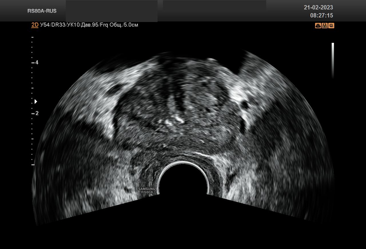
Task: Click the time 08:27:15
Action: pos(321,15)
